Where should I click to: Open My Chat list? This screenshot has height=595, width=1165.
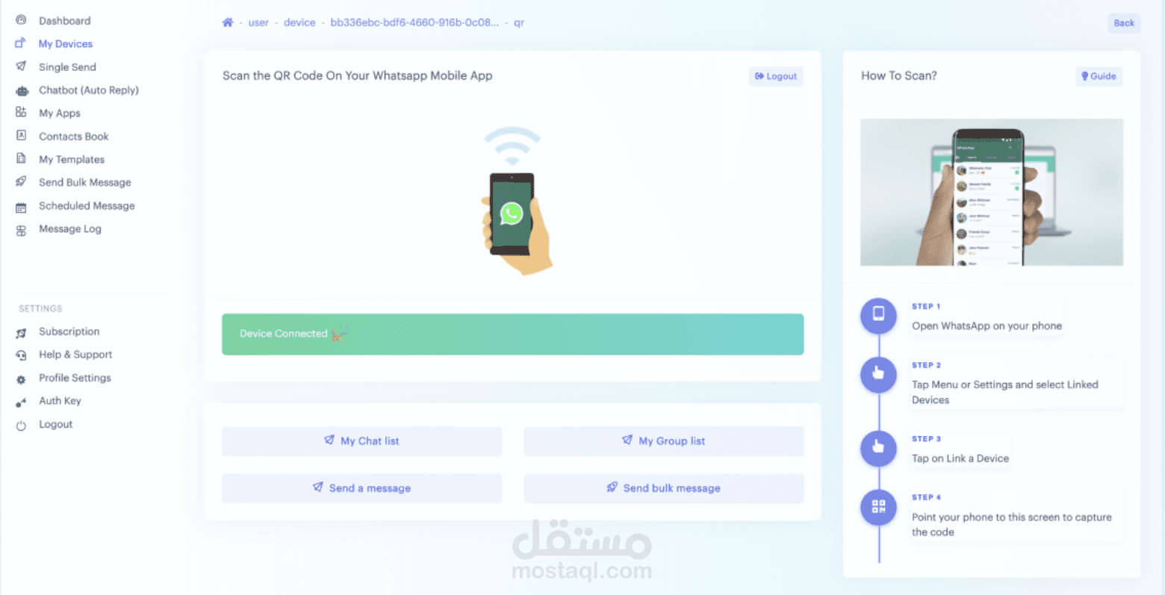click(362, 441)
